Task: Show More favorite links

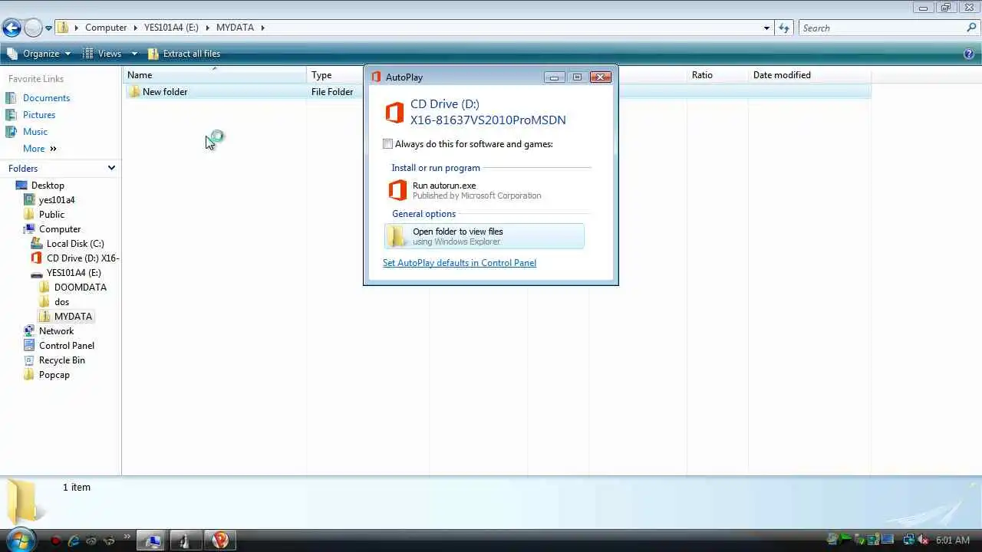Action: (39, 149)
